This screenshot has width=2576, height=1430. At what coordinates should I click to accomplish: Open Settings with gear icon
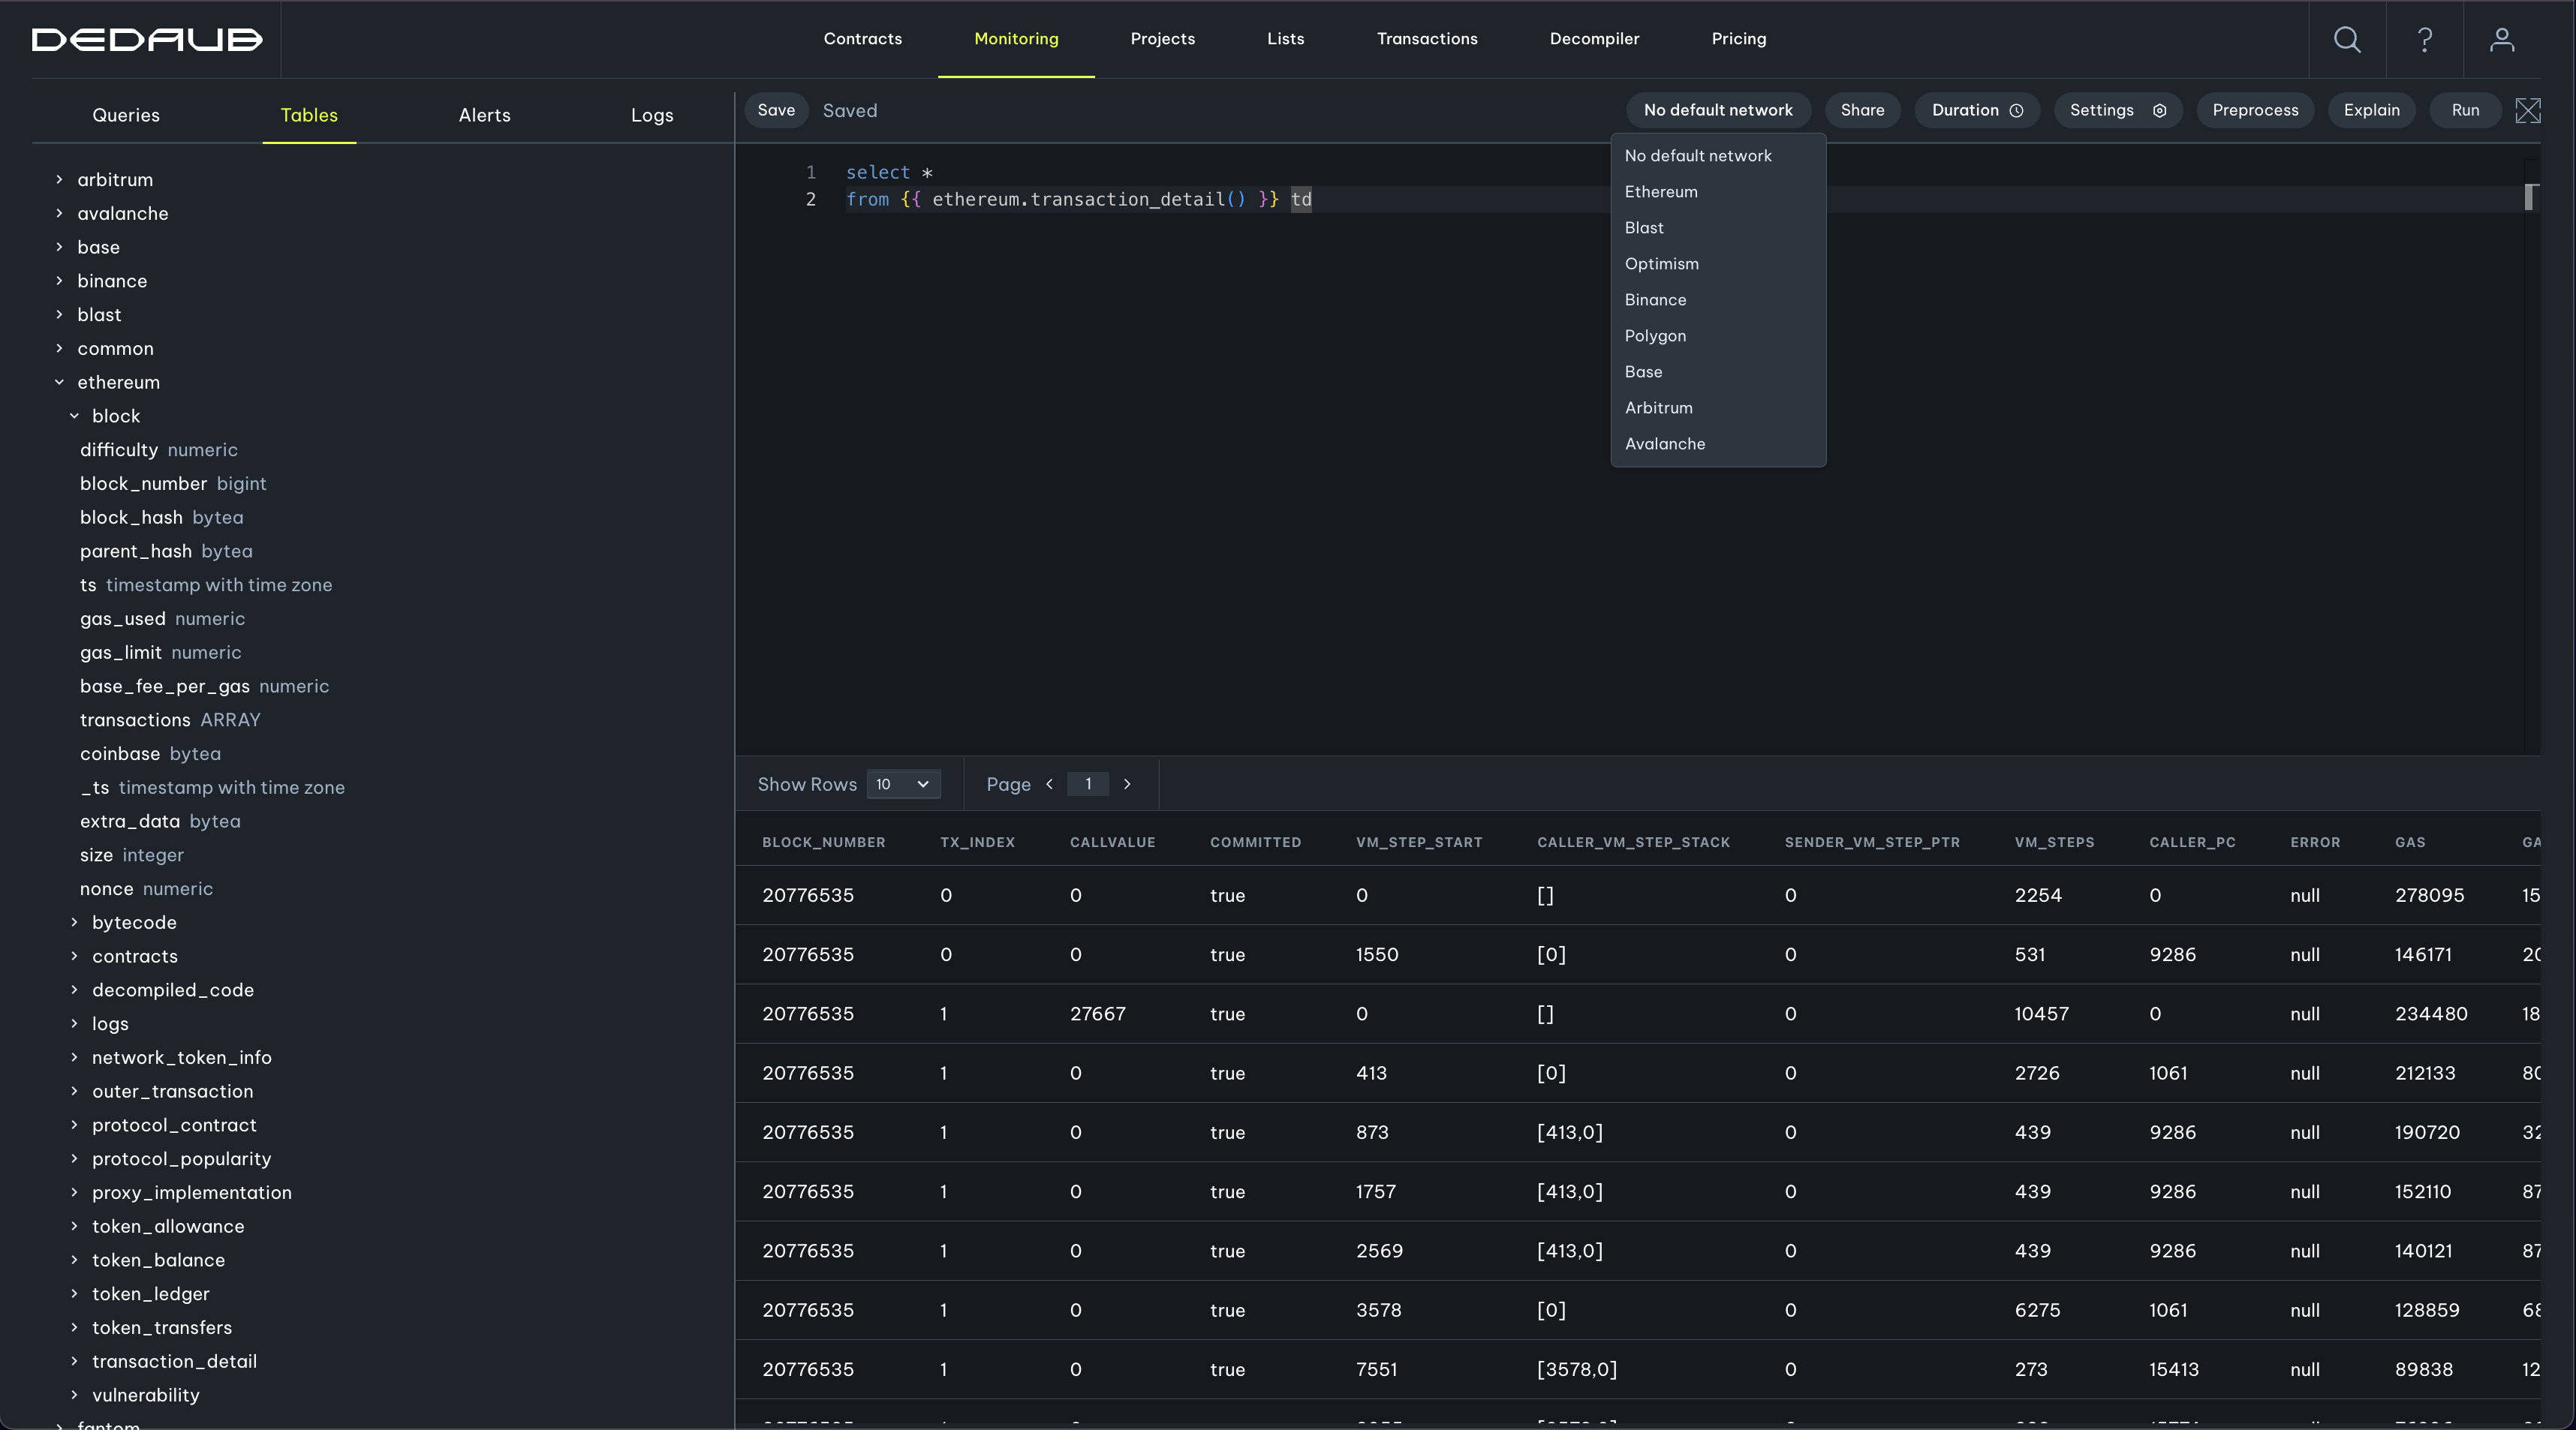click(x=2117, y=110)
